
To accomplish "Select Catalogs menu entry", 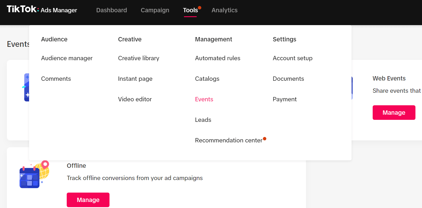I will (207, 79).
